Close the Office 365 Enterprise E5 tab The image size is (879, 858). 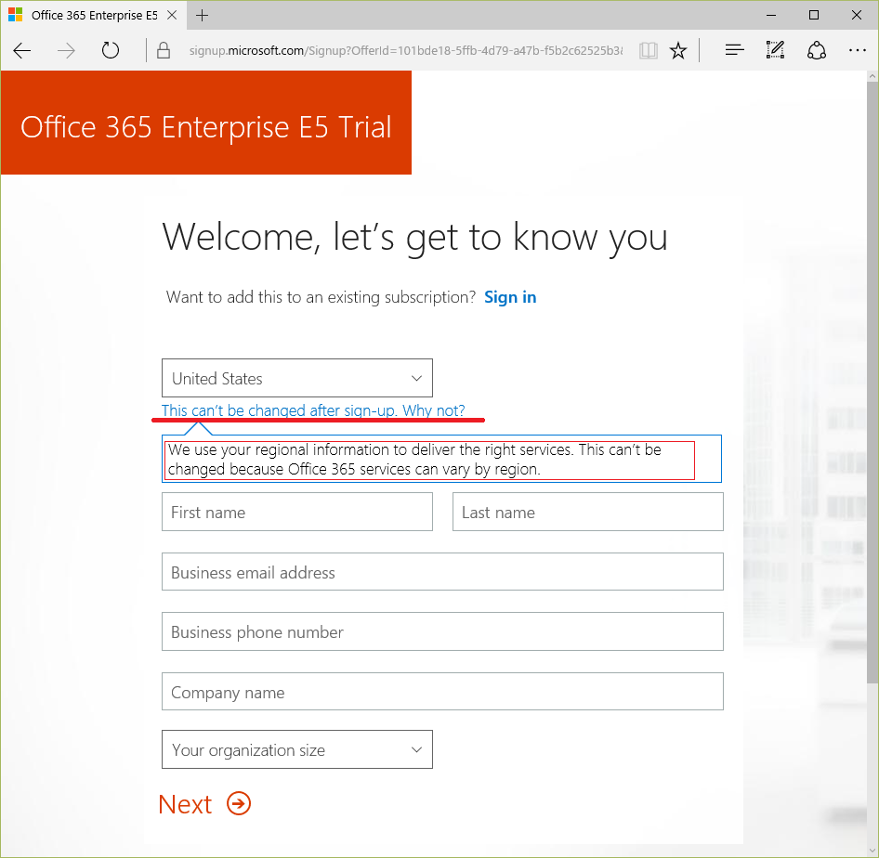172,15
